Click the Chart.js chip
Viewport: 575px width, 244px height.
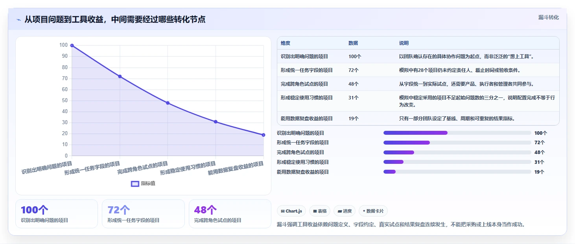pyautogui.click(x=291, y=211)
